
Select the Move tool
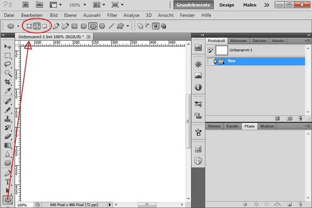[7, 46]
